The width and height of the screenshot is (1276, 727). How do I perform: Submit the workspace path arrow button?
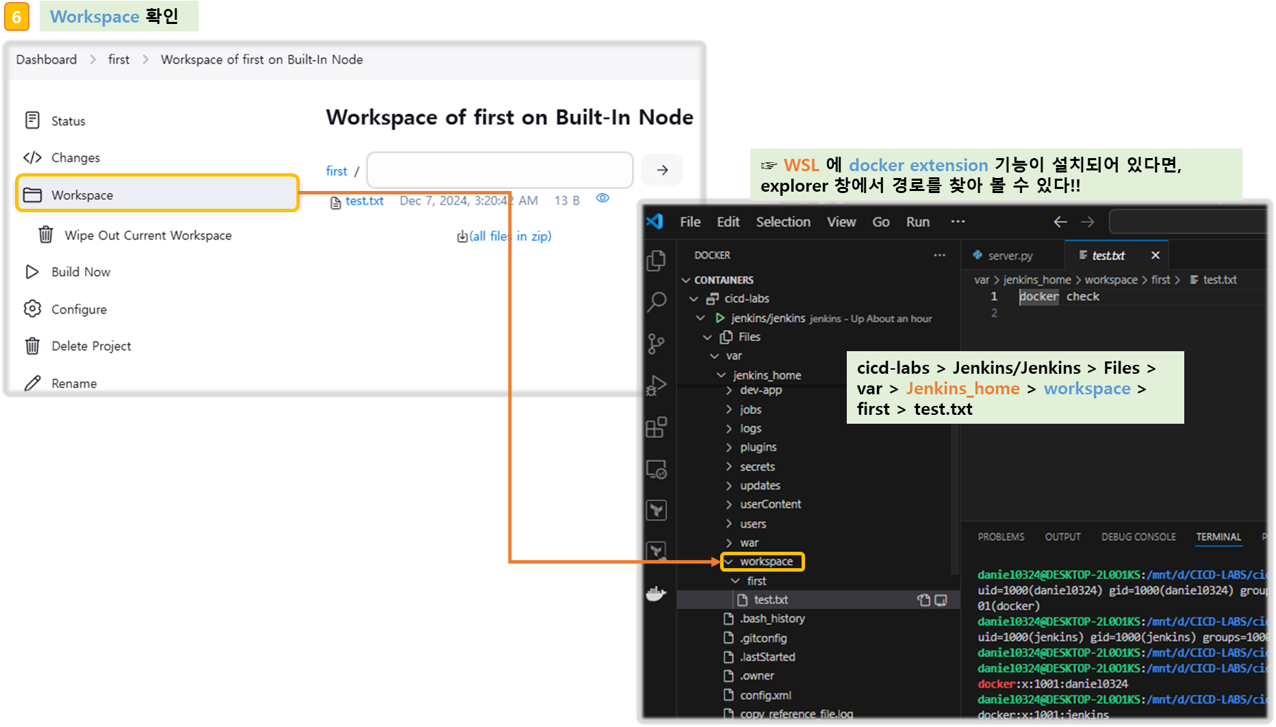662,170
